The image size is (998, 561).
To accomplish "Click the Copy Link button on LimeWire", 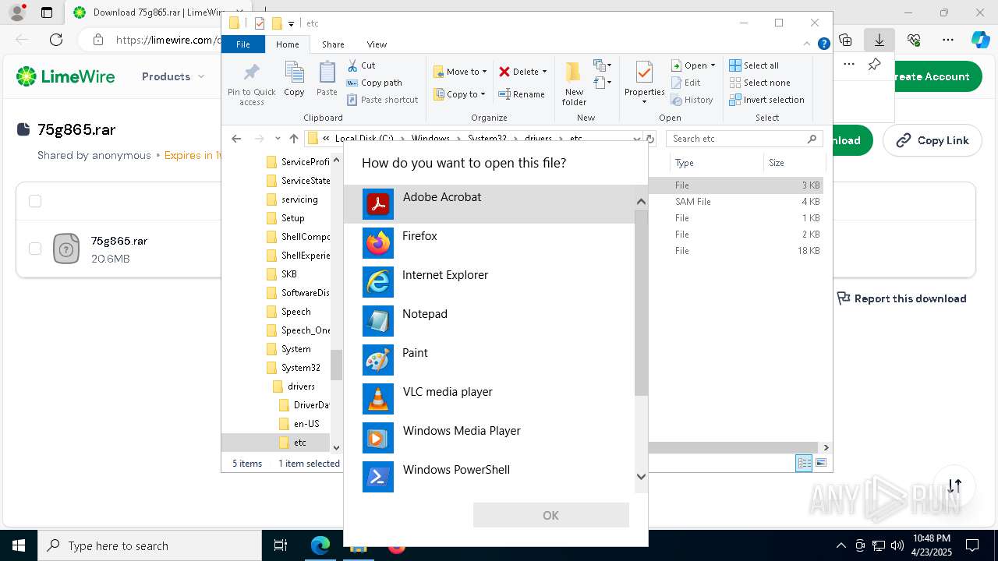I will click(x=932, y=140).
